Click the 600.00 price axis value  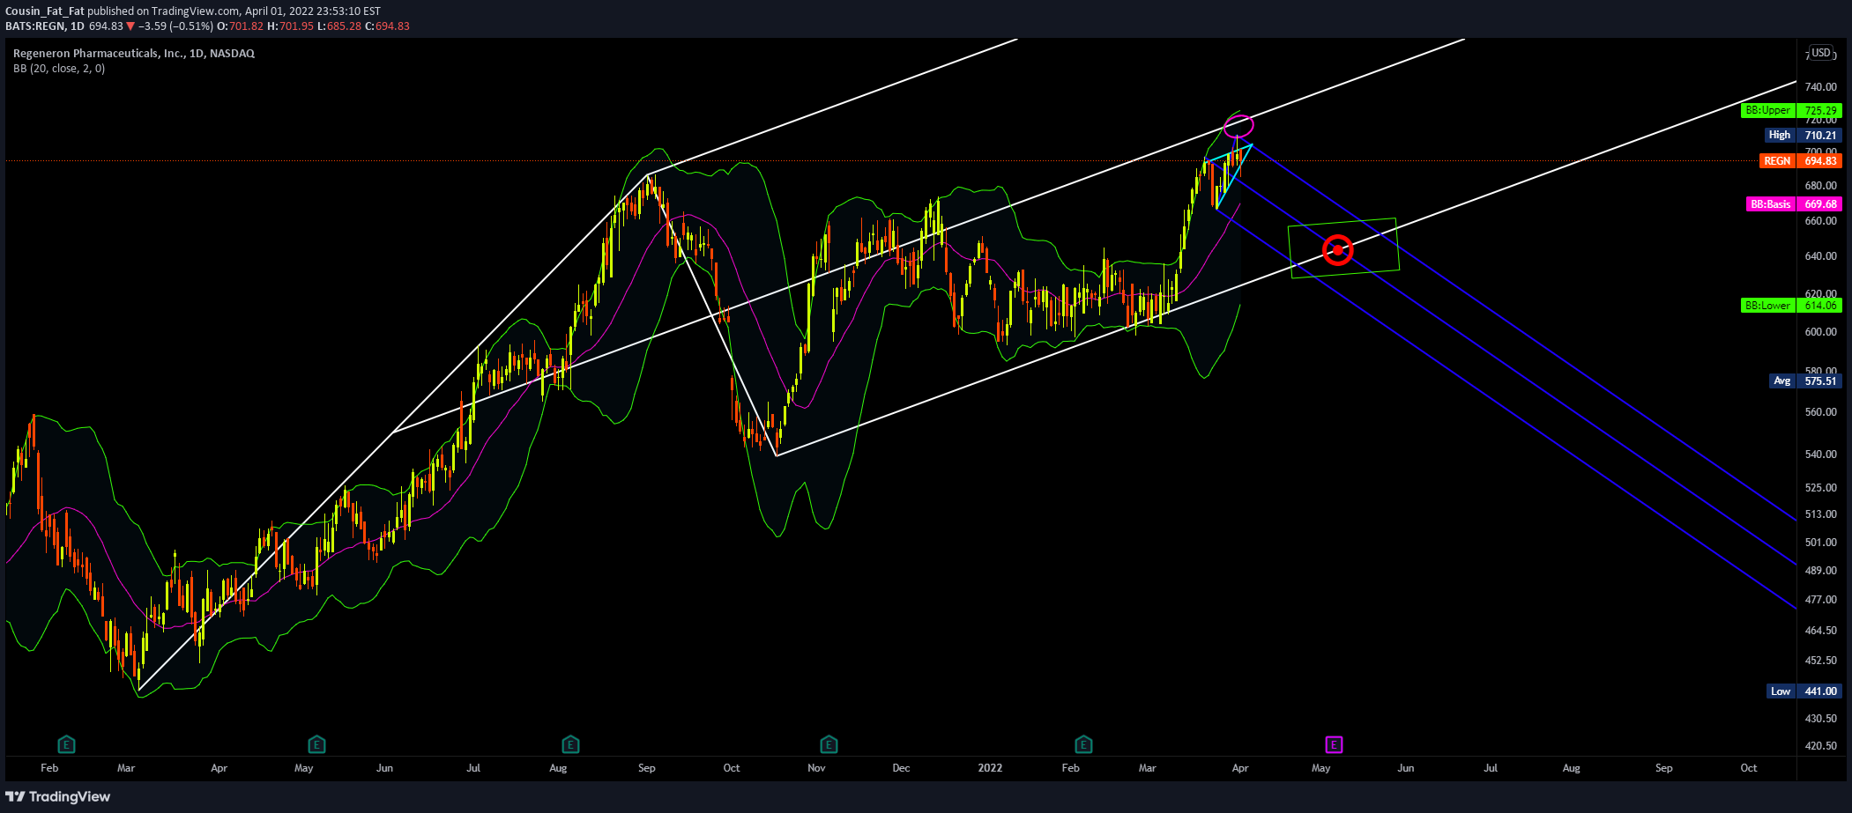(1821, 332)
